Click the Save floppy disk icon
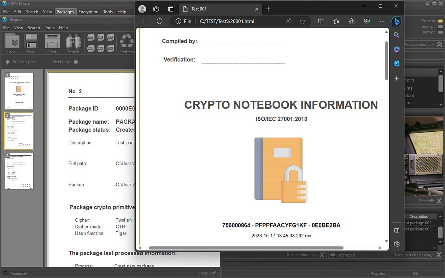445x278 pixels. coord(31,42)
